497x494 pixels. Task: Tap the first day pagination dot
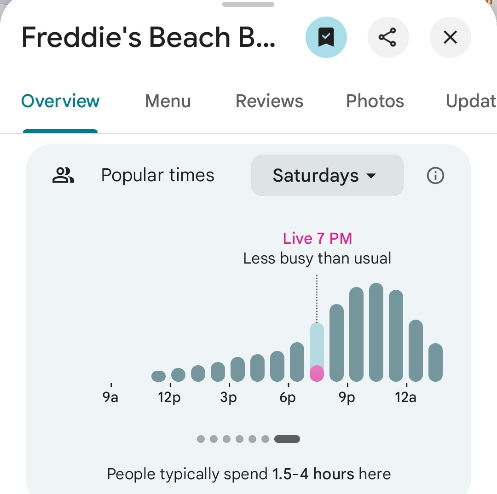coord(201,439)
